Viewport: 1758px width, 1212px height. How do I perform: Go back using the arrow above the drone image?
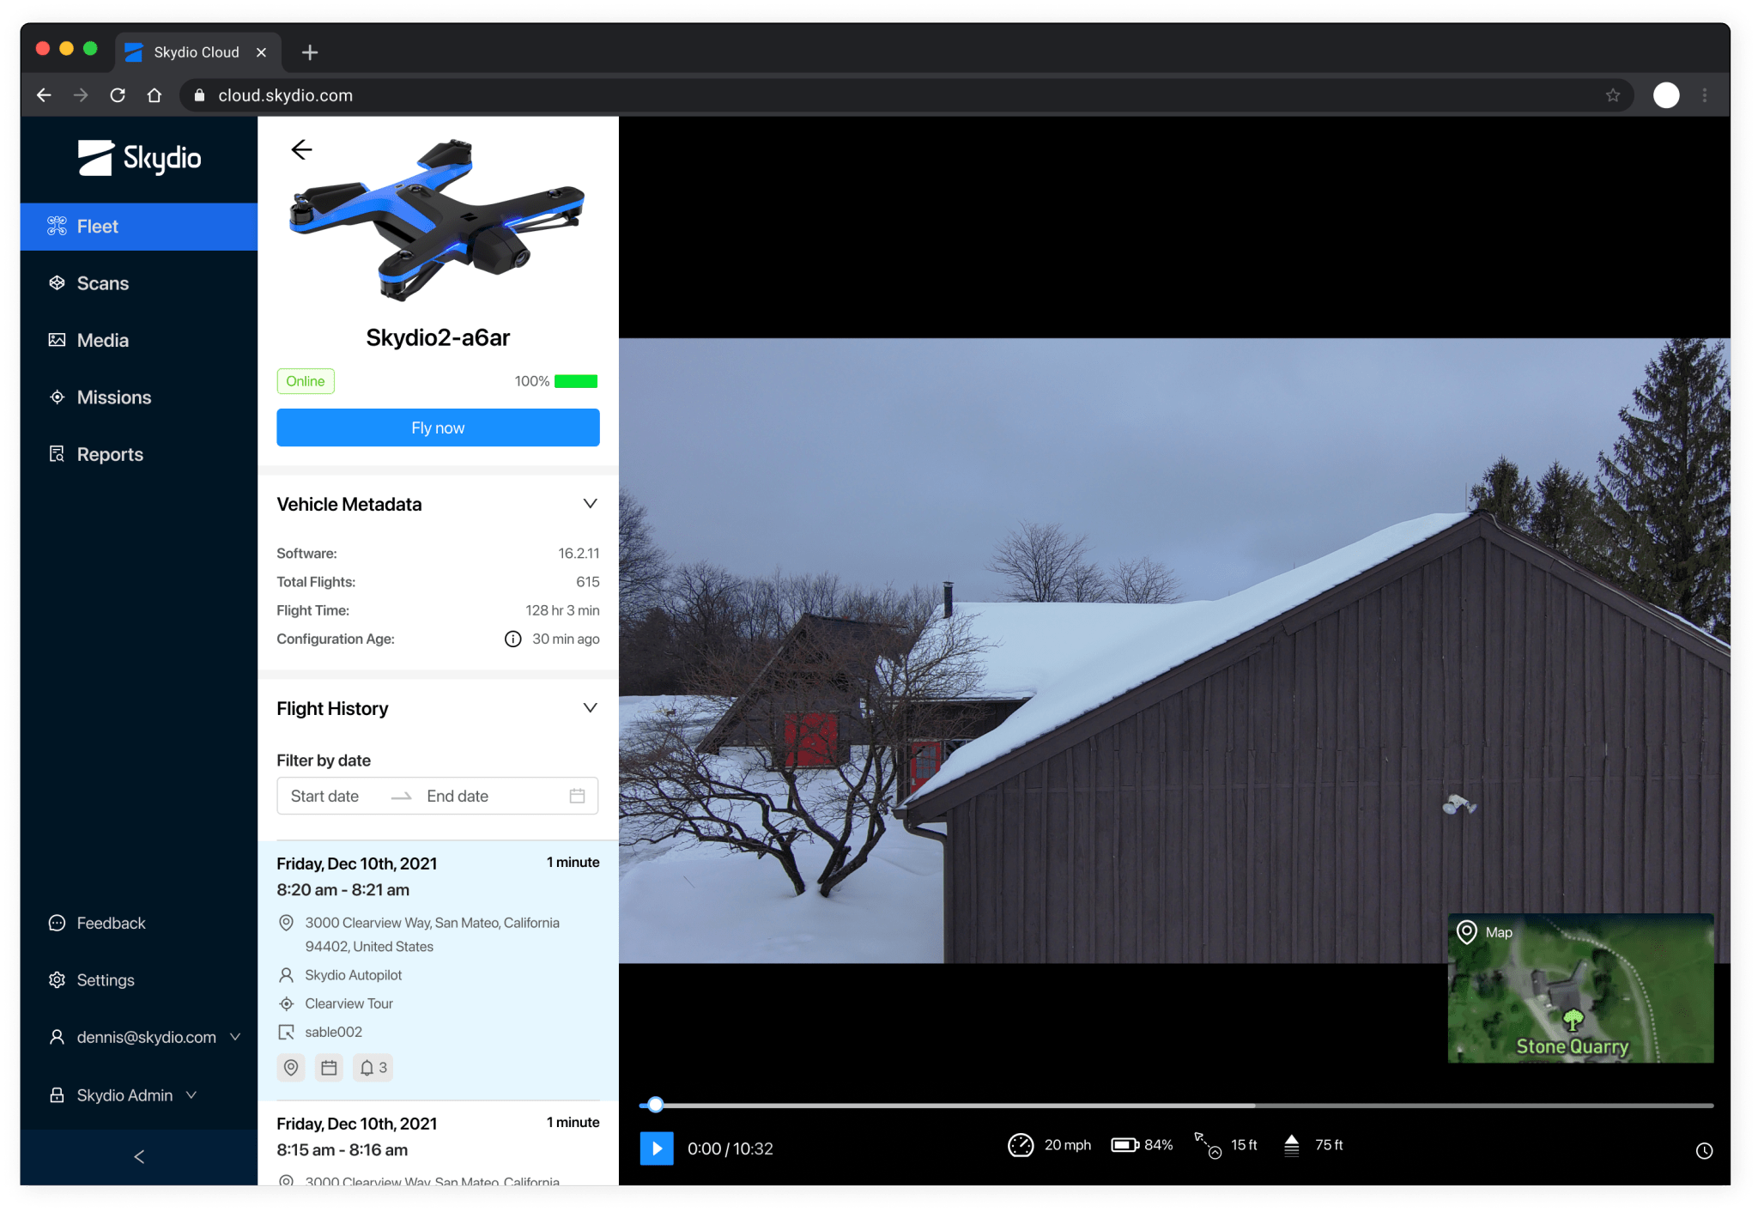click(301, 150)
